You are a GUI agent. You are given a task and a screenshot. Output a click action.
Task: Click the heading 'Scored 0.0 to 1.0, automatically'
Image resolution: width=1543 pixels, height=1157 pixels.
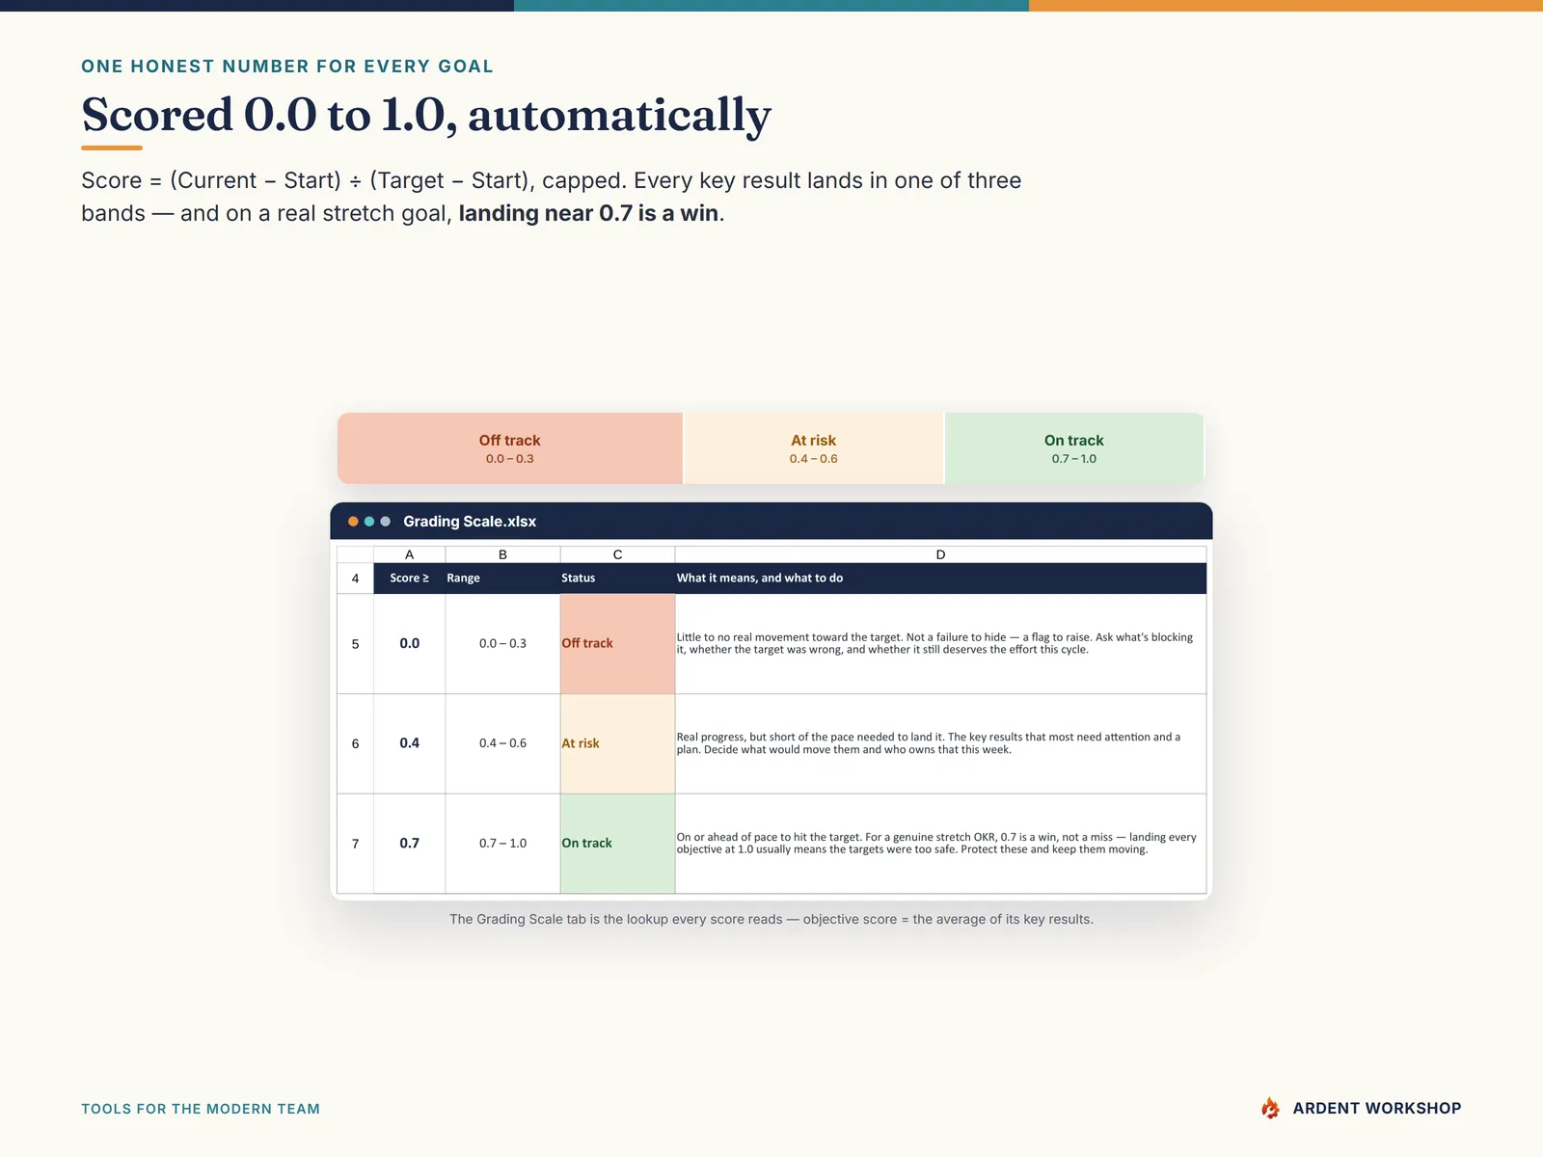(426, 115)
